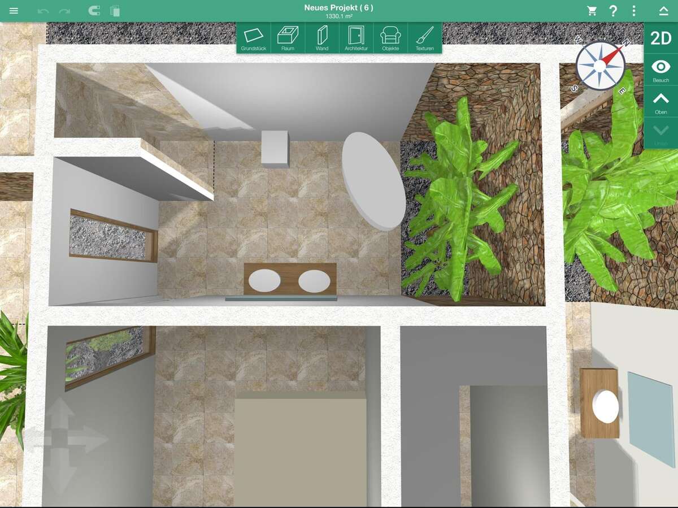Click the redo arrow
Image resolution: width=678 pixels, height=508 pixels.
64,11
